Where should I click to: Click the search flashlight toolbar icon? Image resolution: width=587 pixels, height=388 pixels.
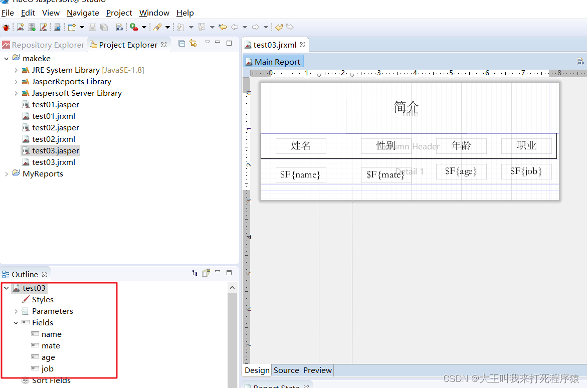pyautogui.click(x=157, y=27)
